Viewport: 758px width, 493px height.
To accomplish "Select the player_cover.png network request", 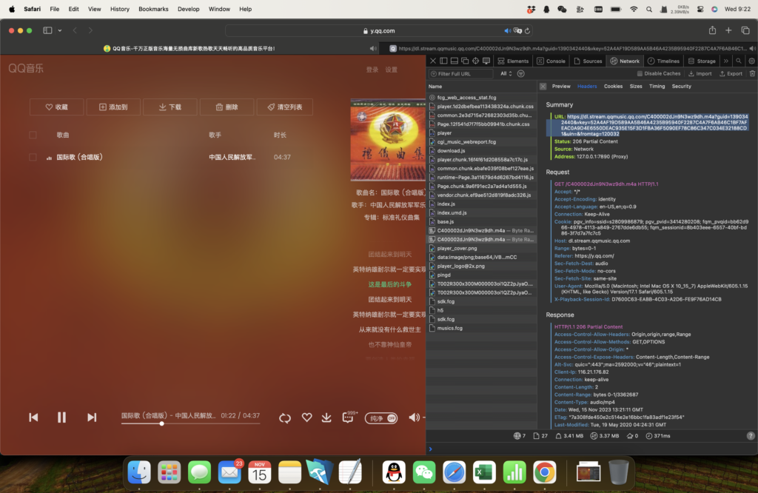I will [x=481, y=249].
